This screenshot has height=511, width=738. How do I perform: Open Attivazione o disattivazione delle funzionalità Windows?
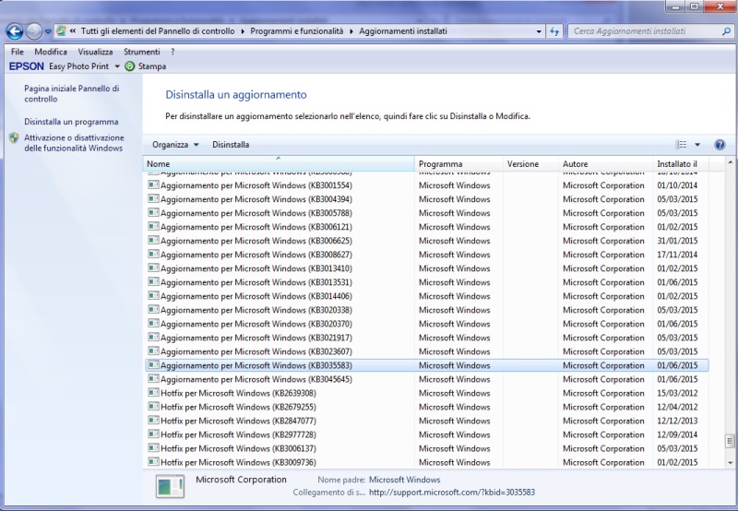pos(73,143)
